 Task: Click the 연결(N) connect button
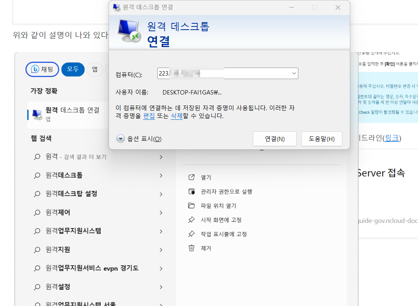tap(275, 139)
